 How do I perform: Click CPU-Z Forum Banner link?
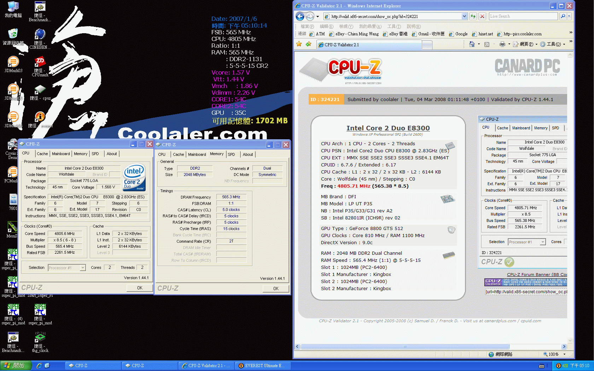[x=537, y=275]
